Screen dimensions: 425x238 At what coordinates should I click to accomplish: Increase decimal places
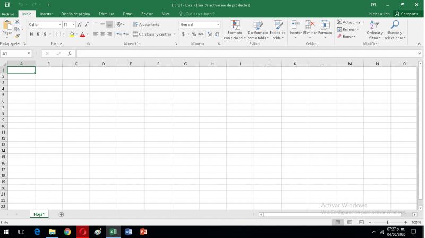click(x=210, y=34)
